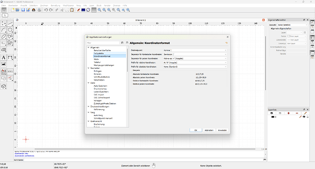Collapse the Fang tree node arrow
315x169 pixels.
pyautogui.click(x=89, y=112)
